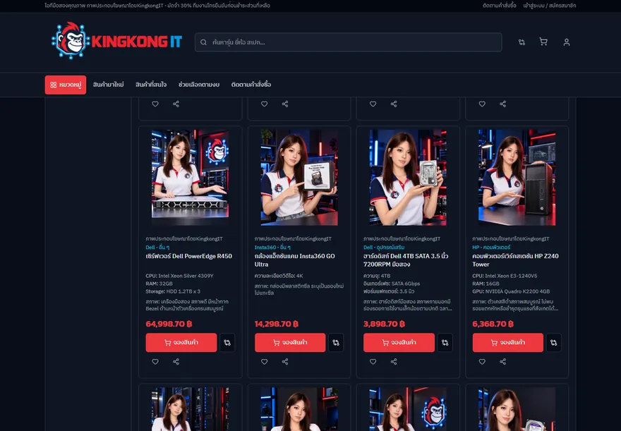Viewport: 621px width, 431px height.
Task: Open title ฮาร์ดดิสก์ Dell 4TB SATA 3.5 นิ้ว
Action: [x=406, y=260]
